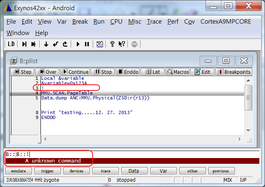Screen dimensions: 265x187
Task: Click the LD load toolbar icon
Action: [x=11, y=44]
